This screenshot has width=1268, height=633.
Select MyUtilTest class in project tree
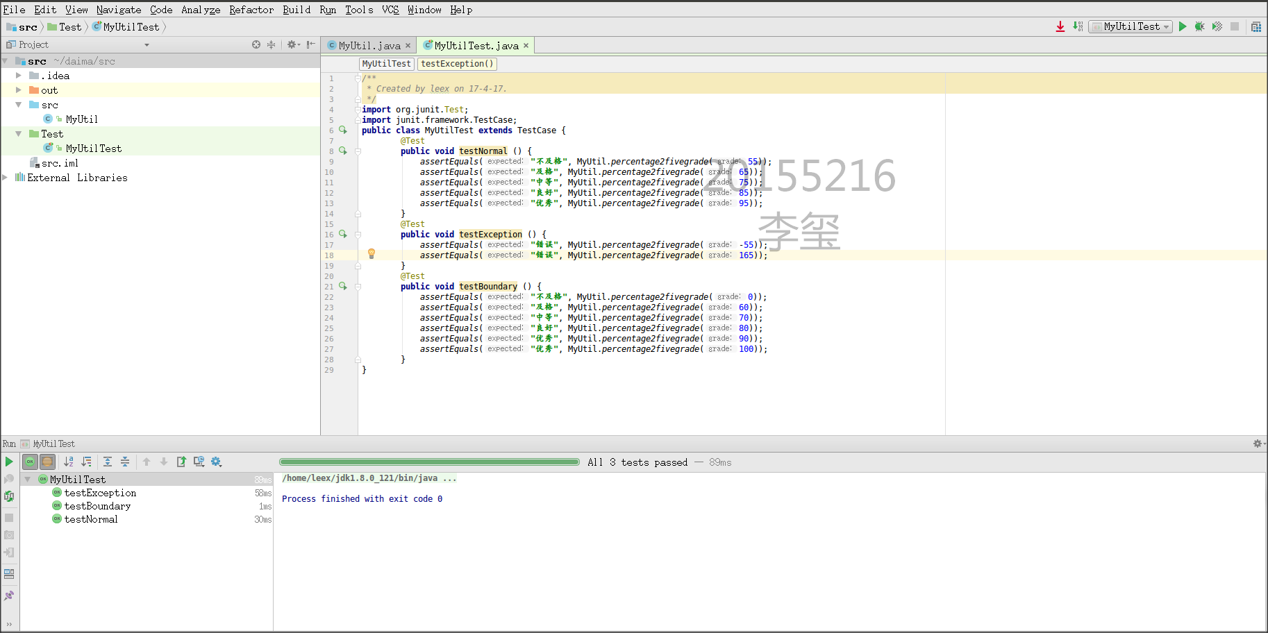93,149
